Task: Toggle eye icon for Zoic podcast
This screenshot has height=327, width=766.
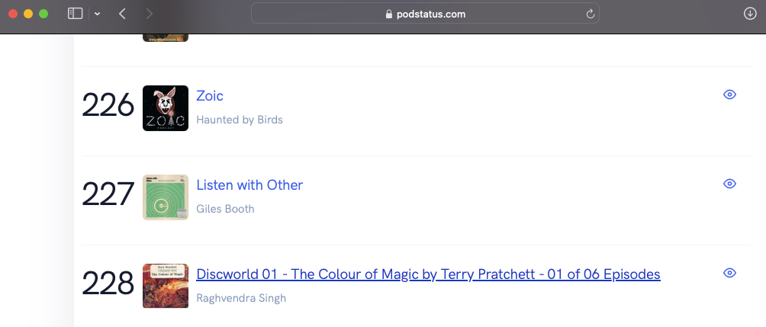Action: click(729, 95)
